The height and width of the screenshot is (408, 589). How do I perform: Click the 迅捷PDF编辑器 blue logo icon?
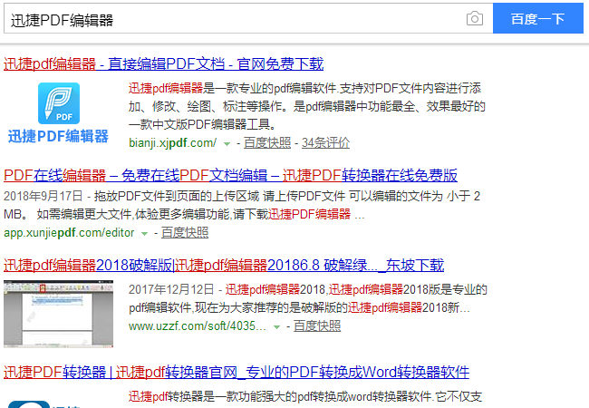click(x=59, y=103)
